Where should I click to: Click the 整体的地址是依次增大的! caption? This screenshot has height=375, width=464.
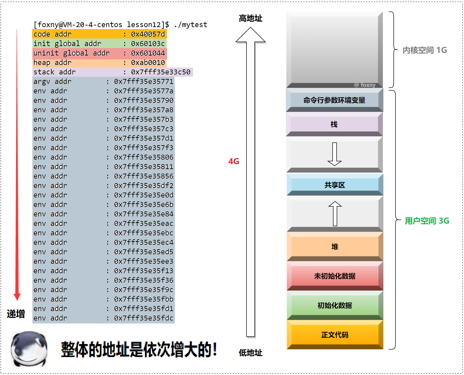[x=139, y=350]
